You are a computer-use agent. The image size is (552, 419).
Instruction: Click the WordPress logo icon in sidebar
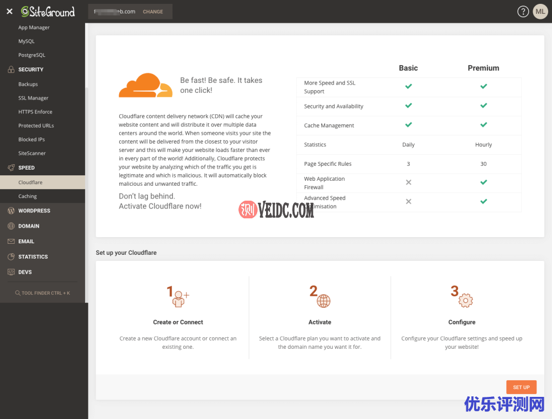(x=10, y=211)
